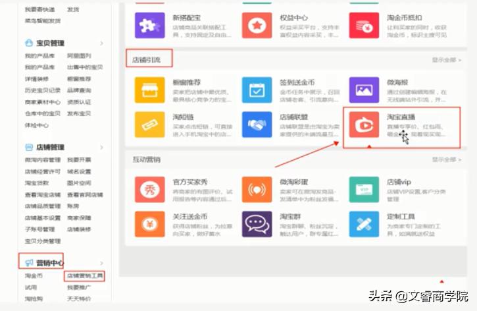Go to 发布宝贝 in sidebar
Screen dimensions: 477x311
click(79, 113)
